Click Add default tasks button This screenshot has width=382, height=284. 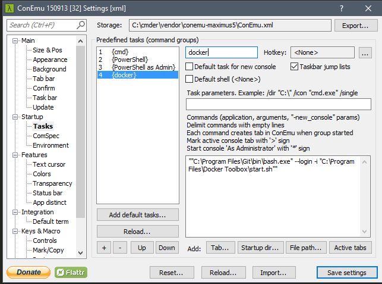click(138, 215)
